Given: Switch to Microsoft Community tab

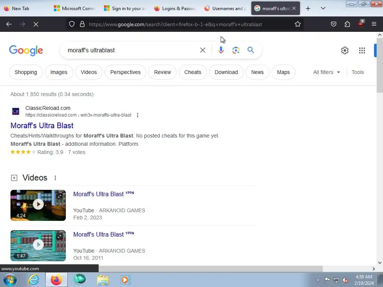Looking at the screenshot, I should [75, 9].
